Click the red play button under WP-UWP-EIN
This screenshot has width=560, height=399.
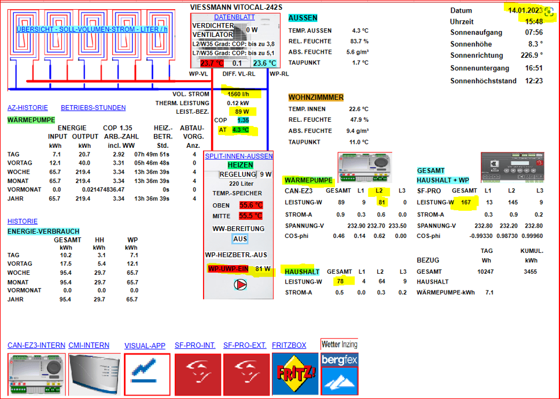point(240,285)
